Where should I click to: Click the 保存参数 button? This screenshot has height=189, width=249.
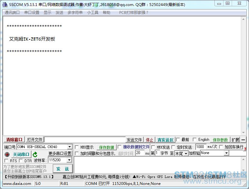220,140
